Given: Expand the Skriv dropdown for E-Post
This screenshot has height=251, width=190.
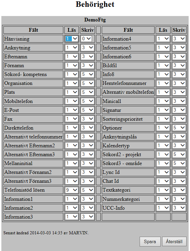Looking at the screenshot, I should pyautogui.click(x=88, y=110).
